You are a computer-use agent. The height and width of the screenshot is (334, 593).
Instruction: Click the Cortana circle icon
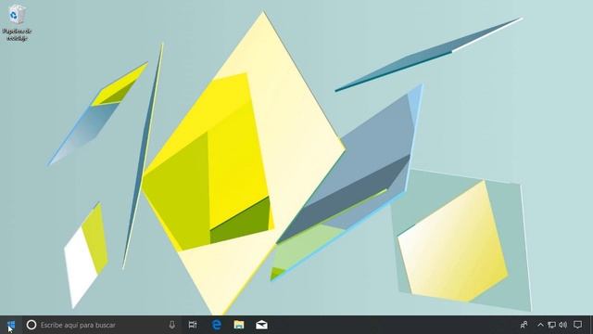pos(32,325)
